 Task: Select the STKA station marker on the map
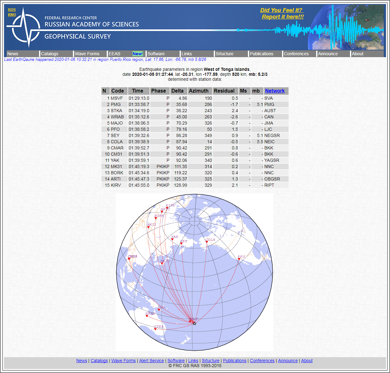(x=155, y=329)
